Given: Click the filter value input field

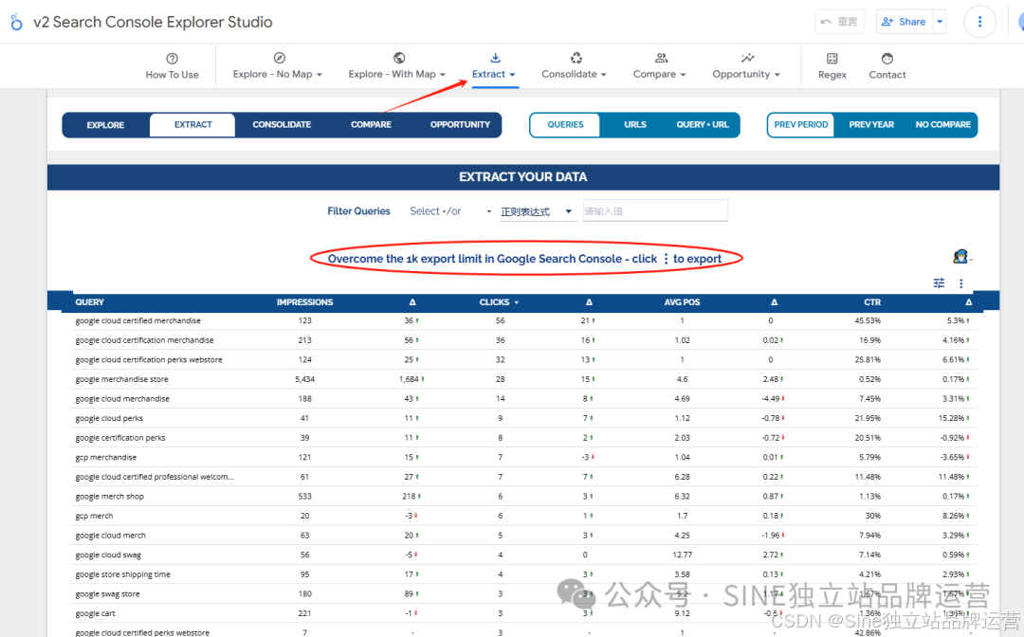Looking at the screenshot, I should pos(655,210).
